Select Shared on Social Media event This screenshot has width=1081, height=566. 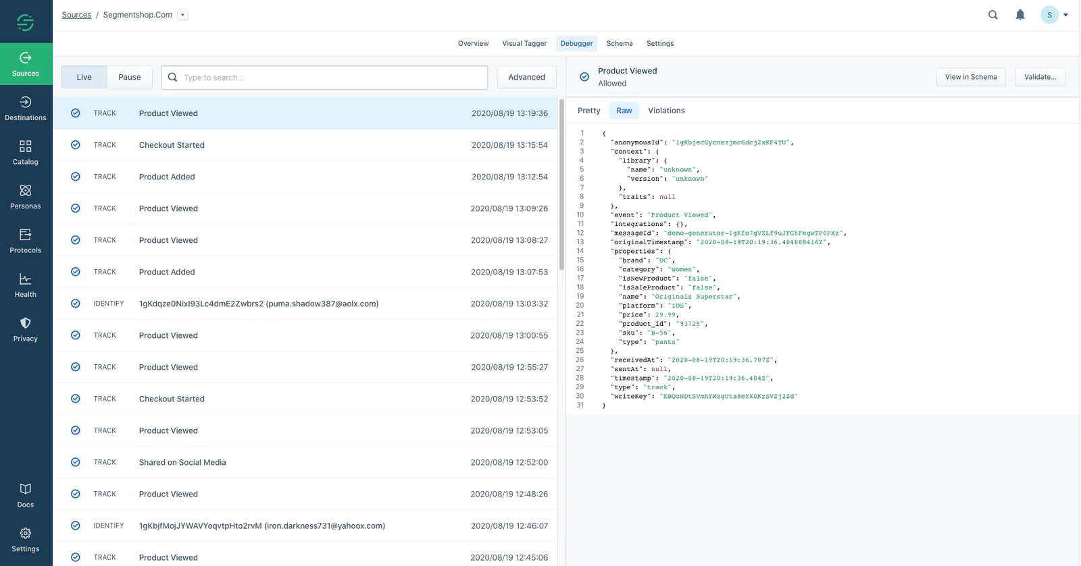[305, 462]
